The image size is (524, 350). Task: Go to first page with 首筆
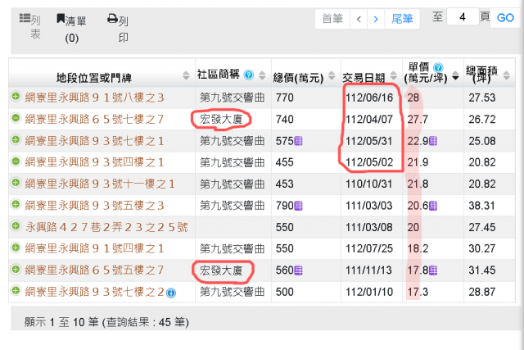pyautogui.click(x=332, y=18)
